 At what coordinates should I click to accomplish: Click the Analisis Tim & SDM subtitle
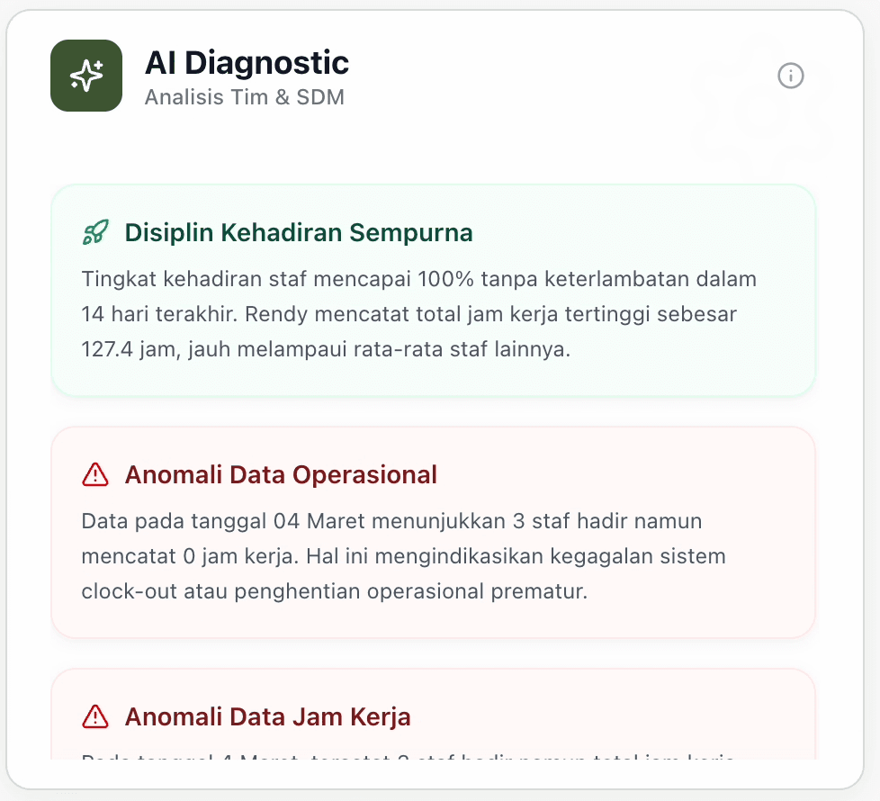[x=244, y=96]
